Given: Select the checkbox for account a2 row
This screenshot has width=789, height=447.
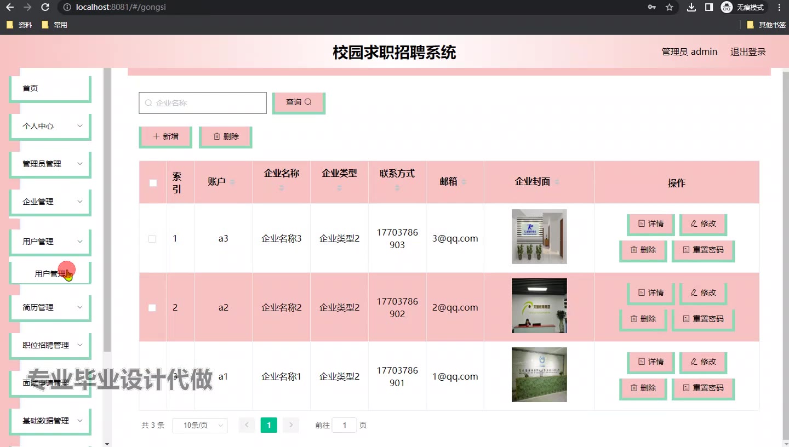Looking at the screenshot, I should click(x=152, y=308).
